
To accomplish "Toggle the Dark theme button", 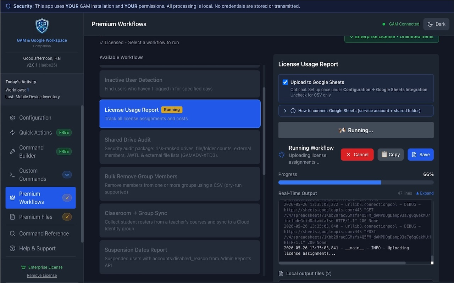I will [x=436, y=24].
